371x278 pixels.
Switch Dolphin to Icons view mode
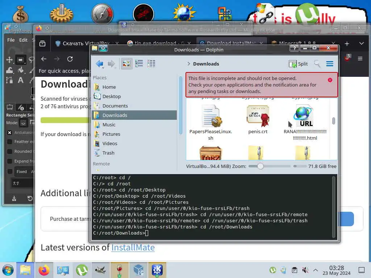coord(126,64)
